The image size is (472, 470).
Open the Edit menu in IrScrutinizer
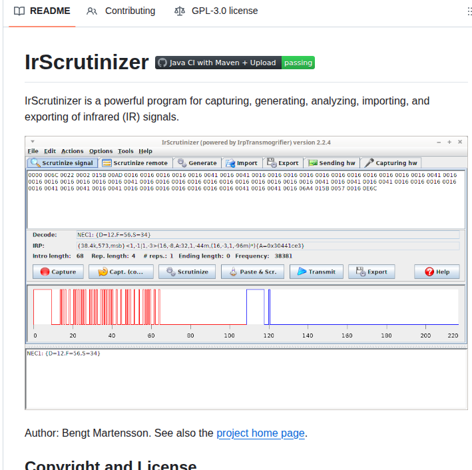coord(50,151)
